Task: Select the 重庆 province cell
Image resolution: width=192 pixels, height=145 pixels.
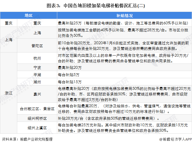Action: tap(9, 23)
